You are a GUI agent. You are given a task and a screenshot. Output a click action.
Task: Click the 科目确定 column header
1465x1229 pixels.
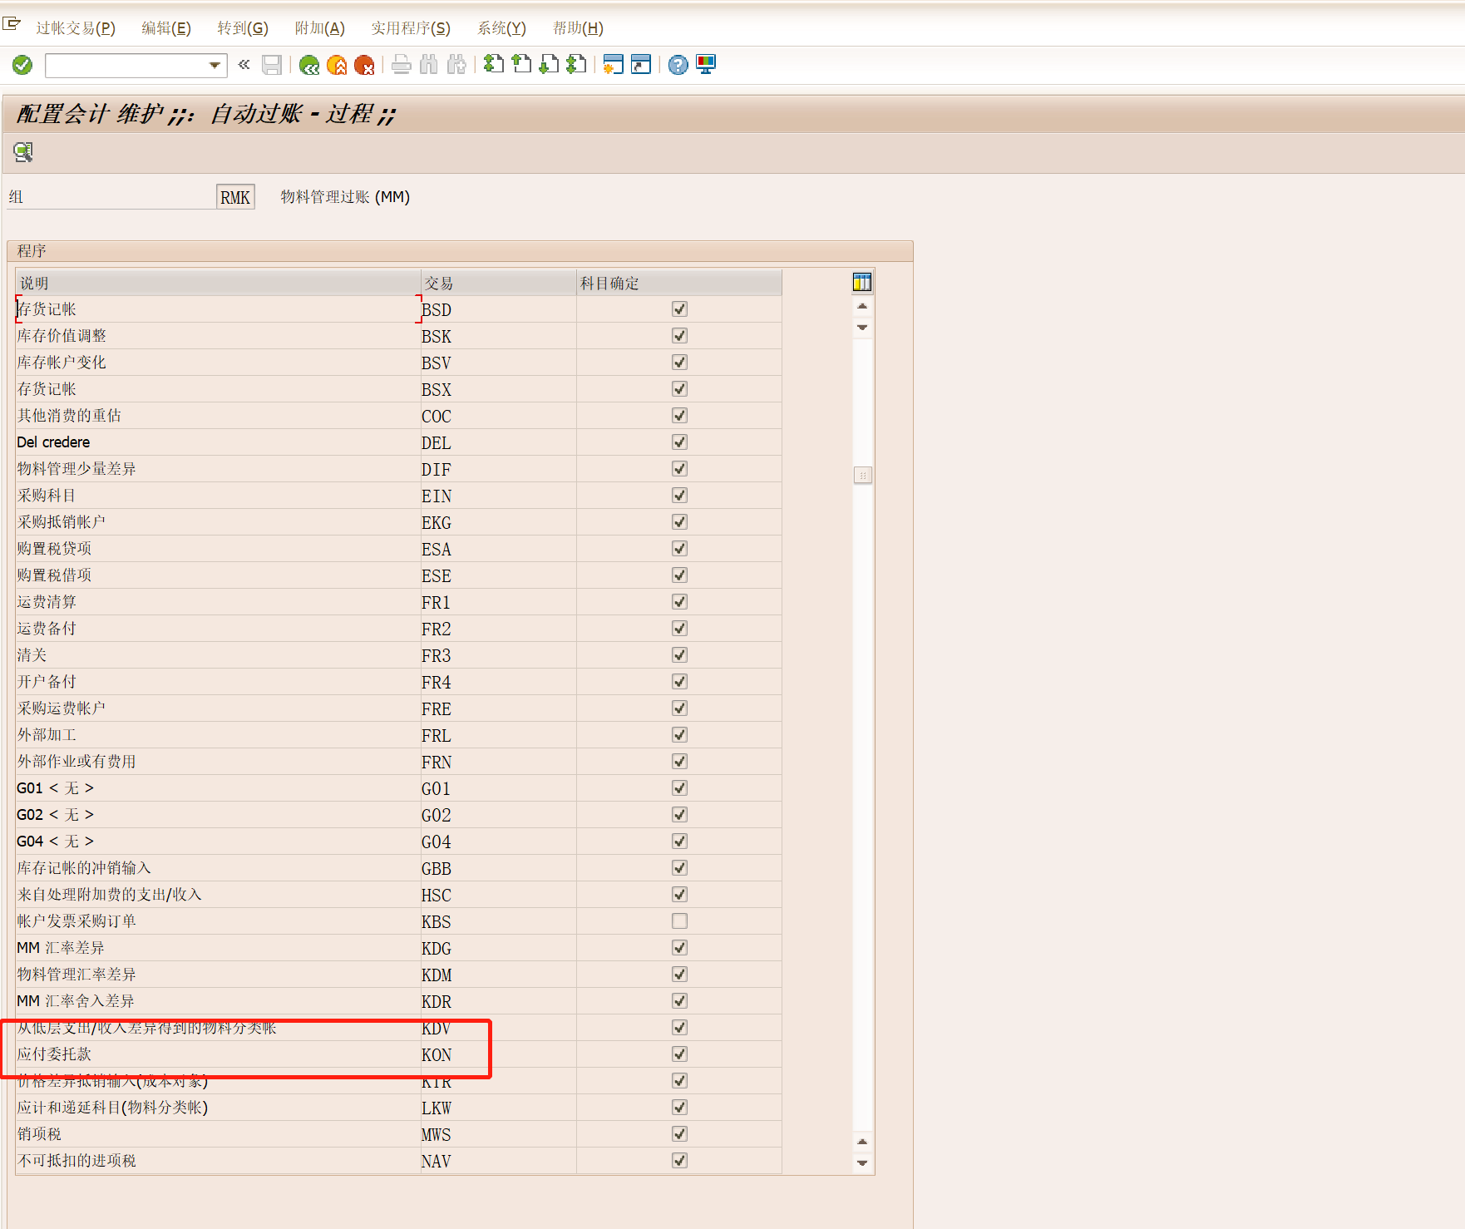[679, 284]
